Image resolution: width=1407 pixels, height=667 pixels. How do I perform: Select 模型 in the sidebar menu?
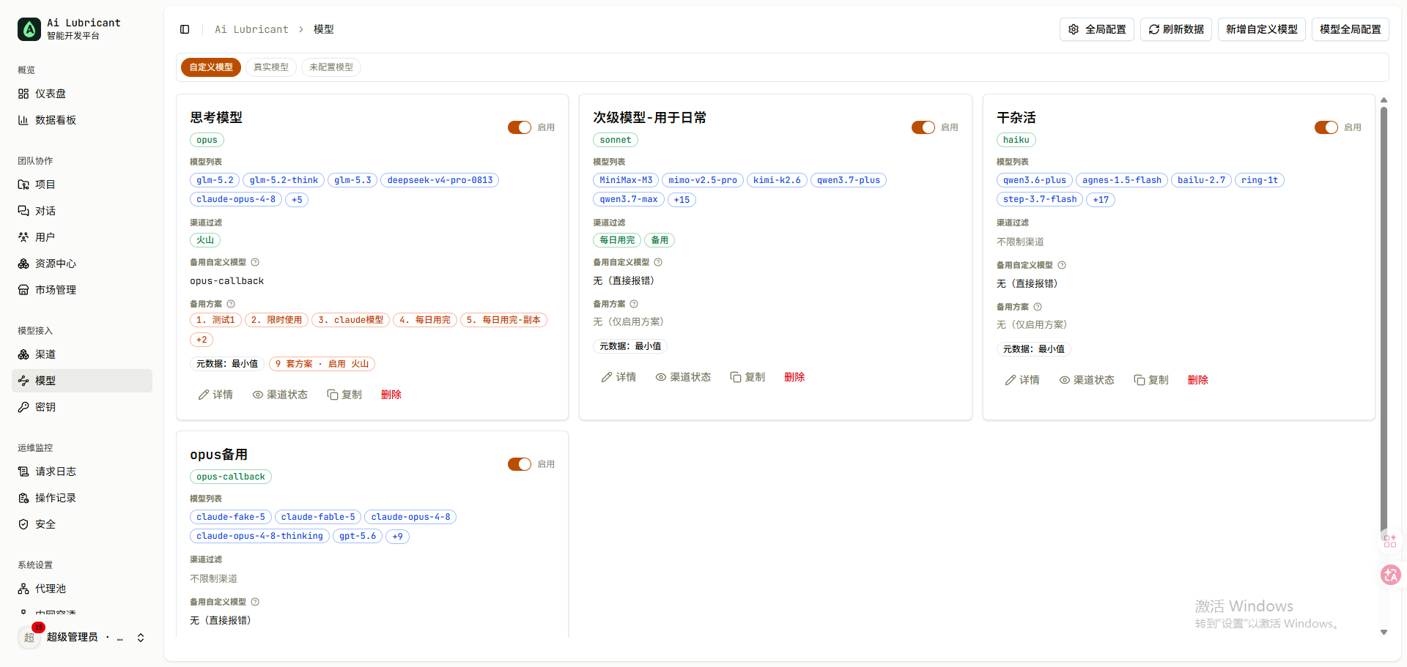tap(82, 381)
